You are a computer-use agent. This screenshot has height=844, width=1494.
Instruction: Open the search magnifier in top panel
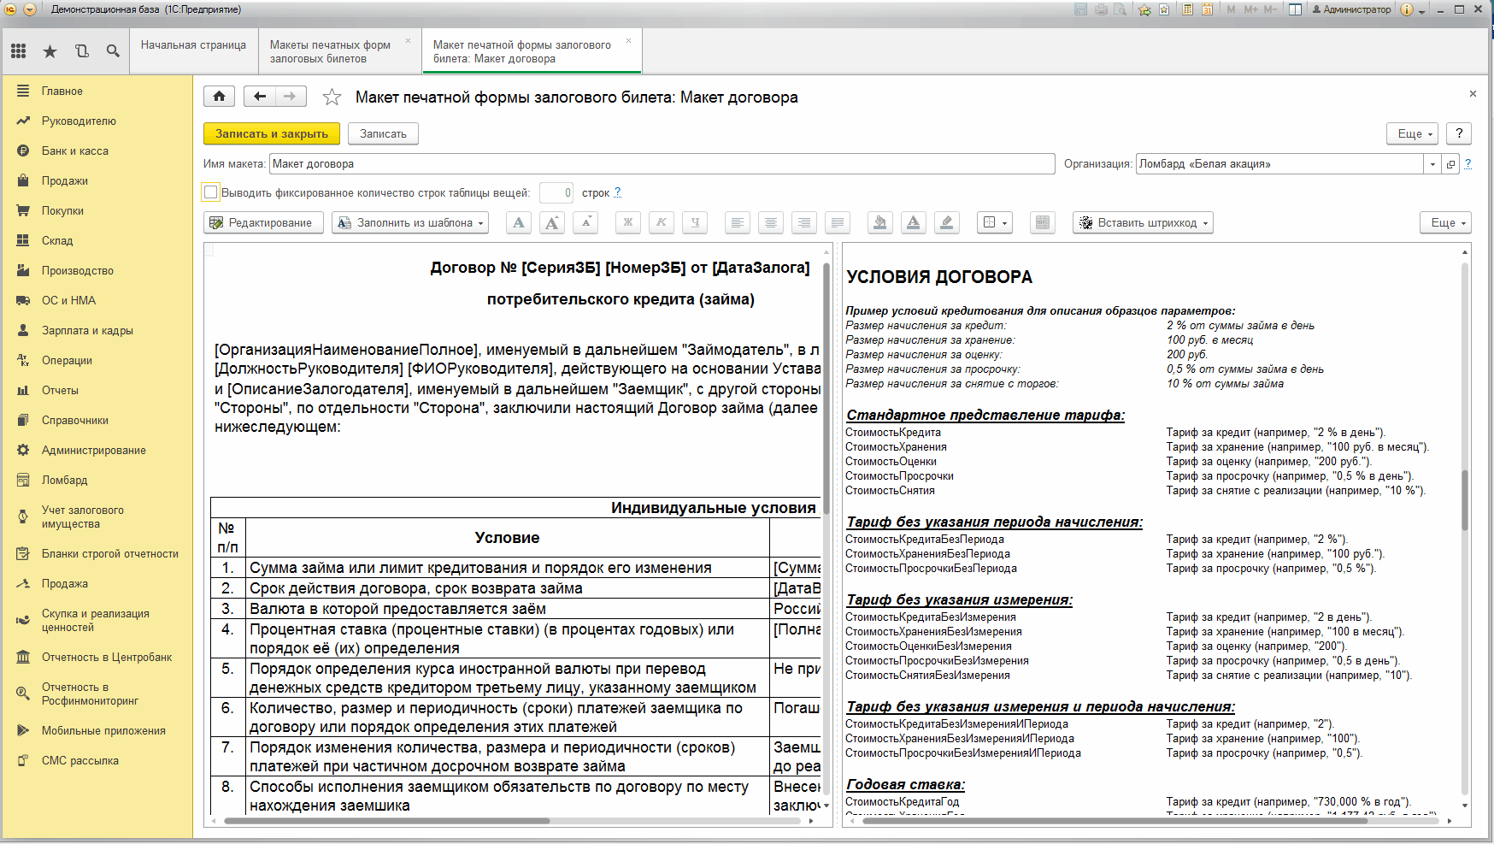click(x=113, y=51)
